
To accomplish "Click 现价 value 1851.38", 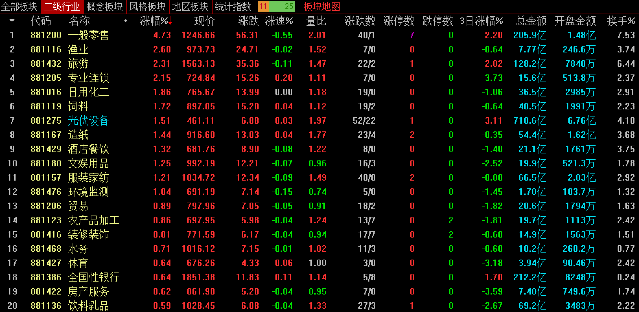I will pos(198,277).
